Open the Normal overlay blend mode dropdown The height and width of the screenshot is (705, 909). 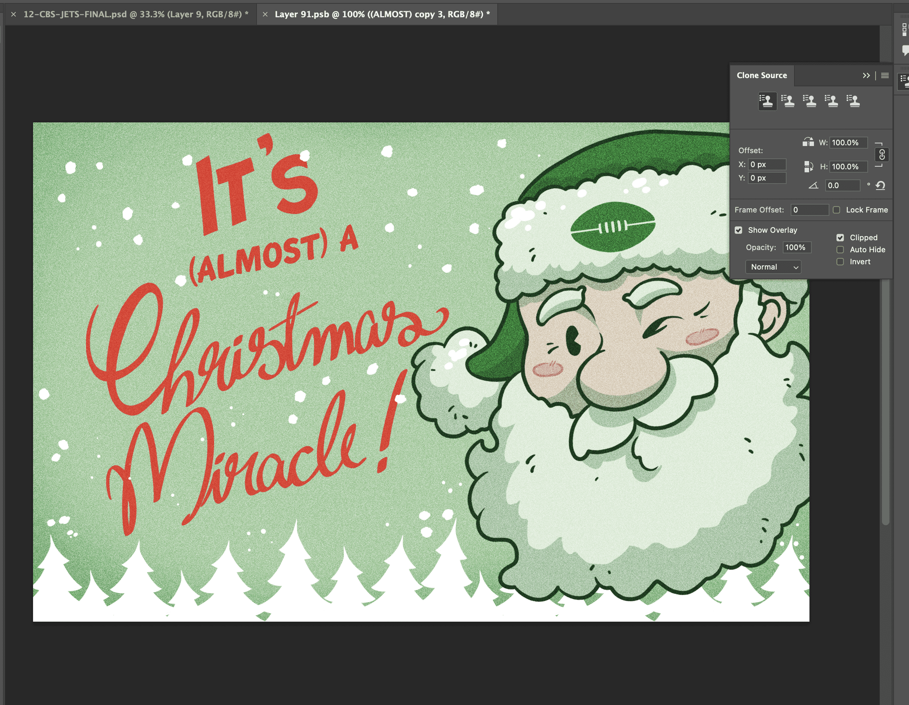(x=773, y=267)
